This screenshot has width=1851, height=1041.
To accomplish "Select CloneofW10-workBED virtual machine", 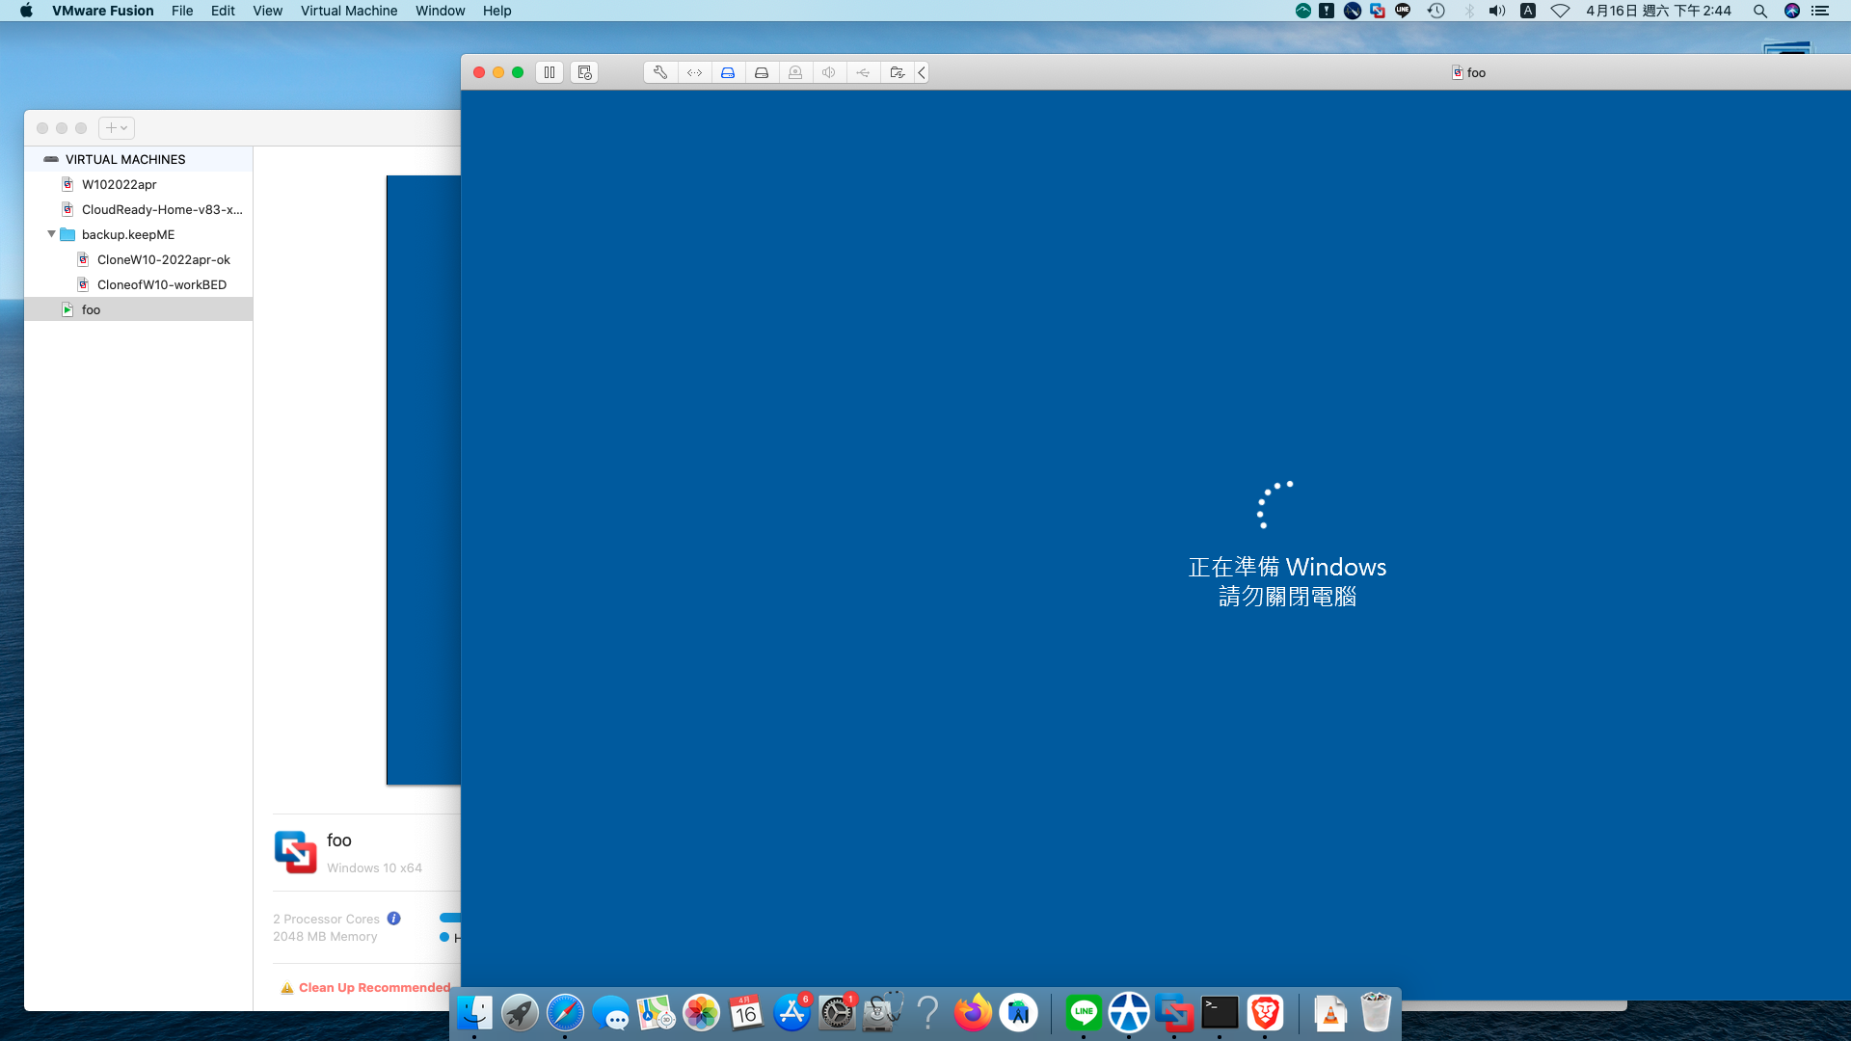I will (x=161, y=284).
